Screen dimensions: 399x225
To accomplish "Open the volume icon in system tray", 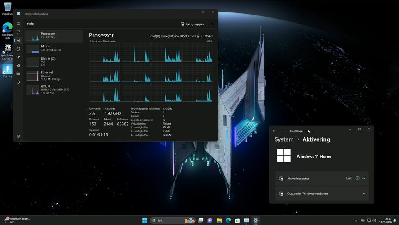I will pyautogui.click(x=374, y=220).
